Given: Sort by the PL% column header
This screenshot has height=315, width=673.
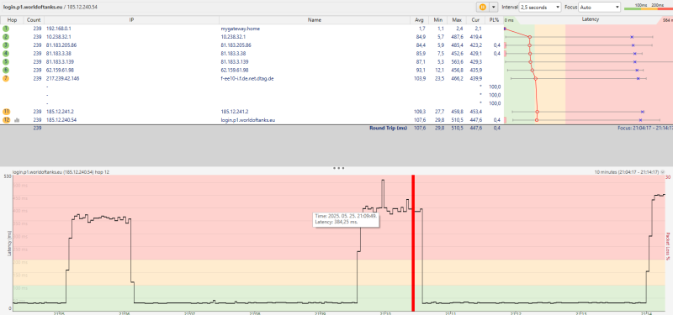Looking at the screenshot, I should [494, 19].
